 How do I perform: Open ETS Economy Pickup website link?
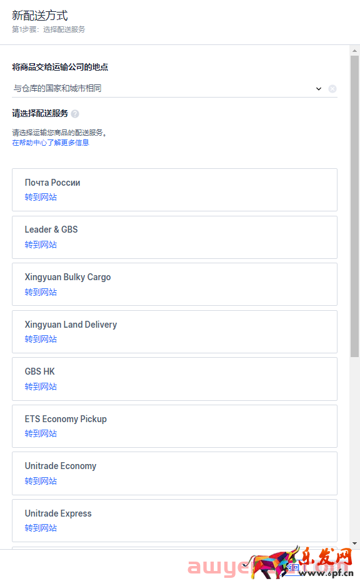41,433
